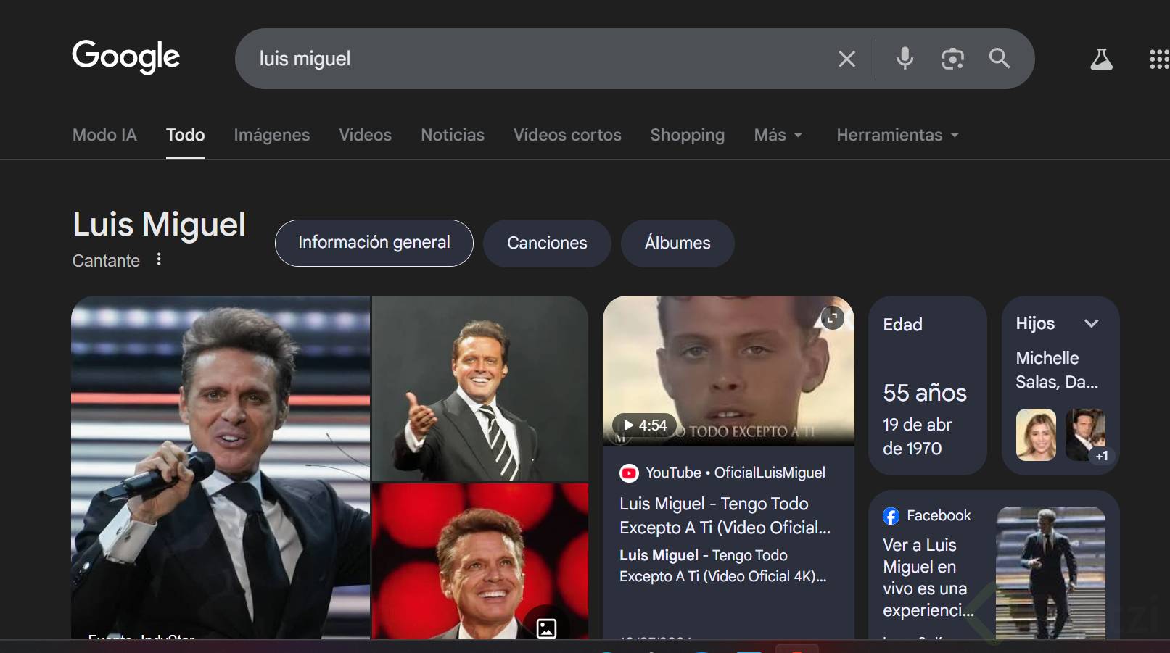Show the Canciones chip
Screen dimensions: 1170x653
pyautogui.click(x=547, y=243)
